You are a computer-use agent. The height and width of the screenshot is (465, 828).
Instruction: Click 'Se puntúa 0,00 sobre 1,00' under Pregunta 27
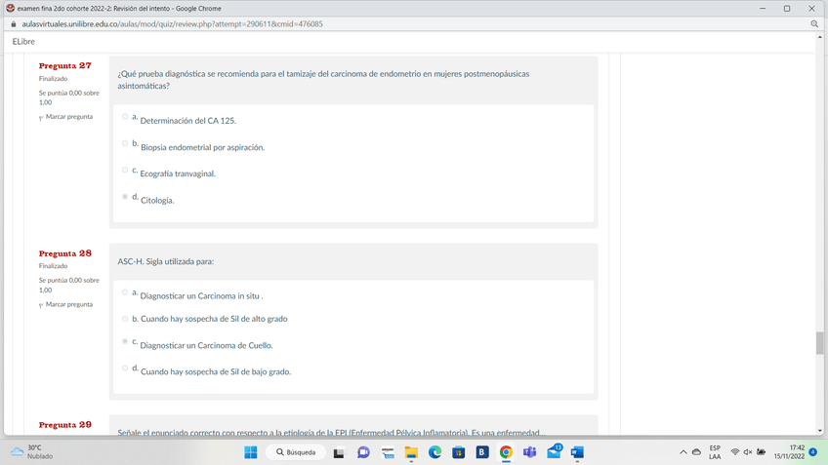pos(68,97)
